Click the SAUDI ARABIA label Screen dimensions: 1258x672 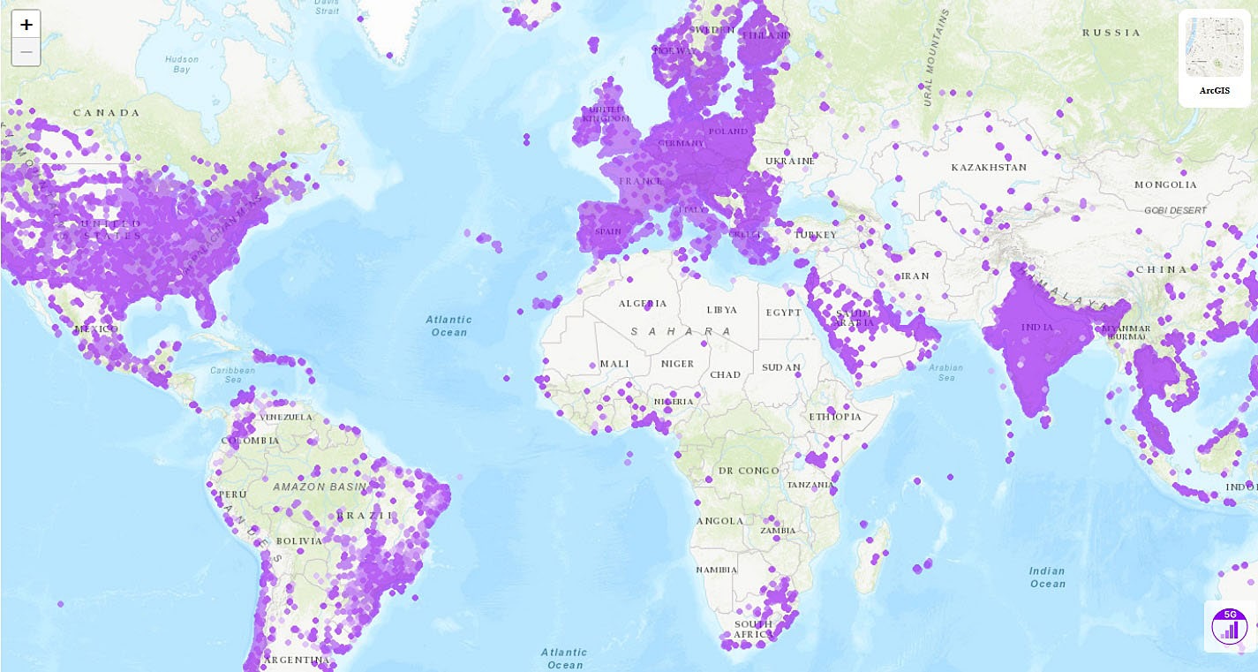click(x=854, y=318)
